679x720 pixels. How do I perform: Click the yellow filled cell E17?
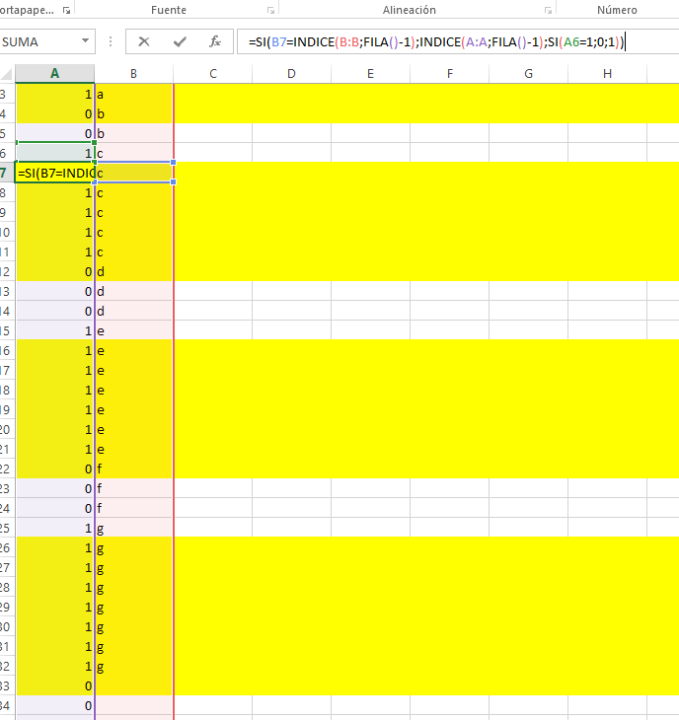370,371
